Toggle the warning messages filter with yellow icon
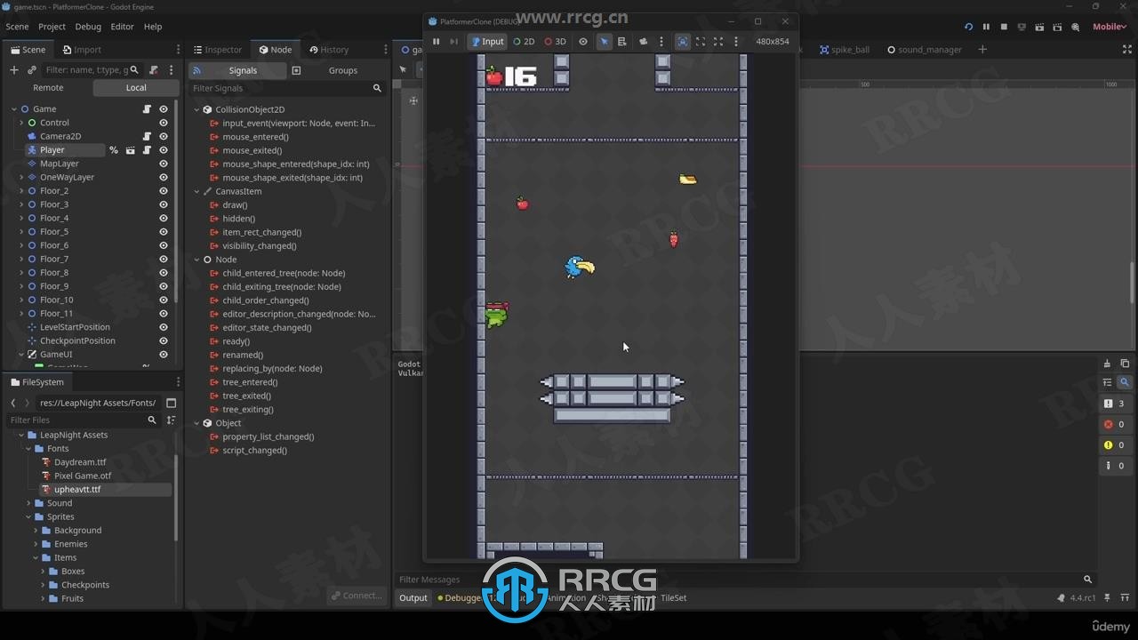 1115,444
